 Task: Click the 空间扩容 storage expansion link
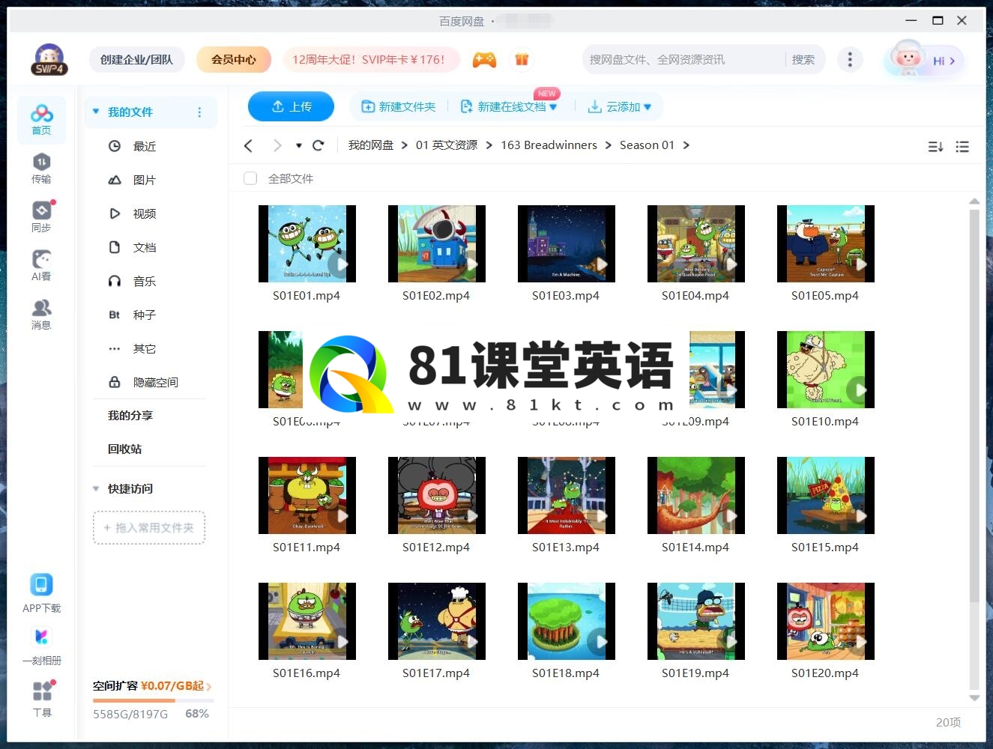152,686
